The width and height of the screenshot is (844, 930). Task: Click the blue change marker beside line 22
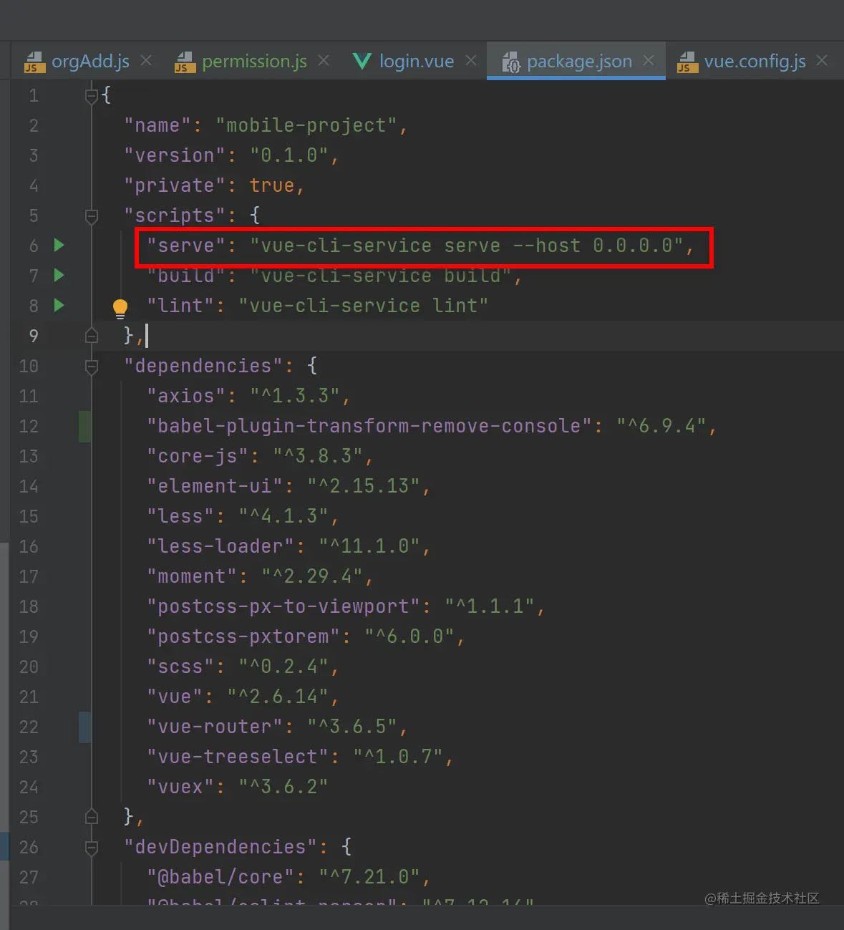(84, 727)
